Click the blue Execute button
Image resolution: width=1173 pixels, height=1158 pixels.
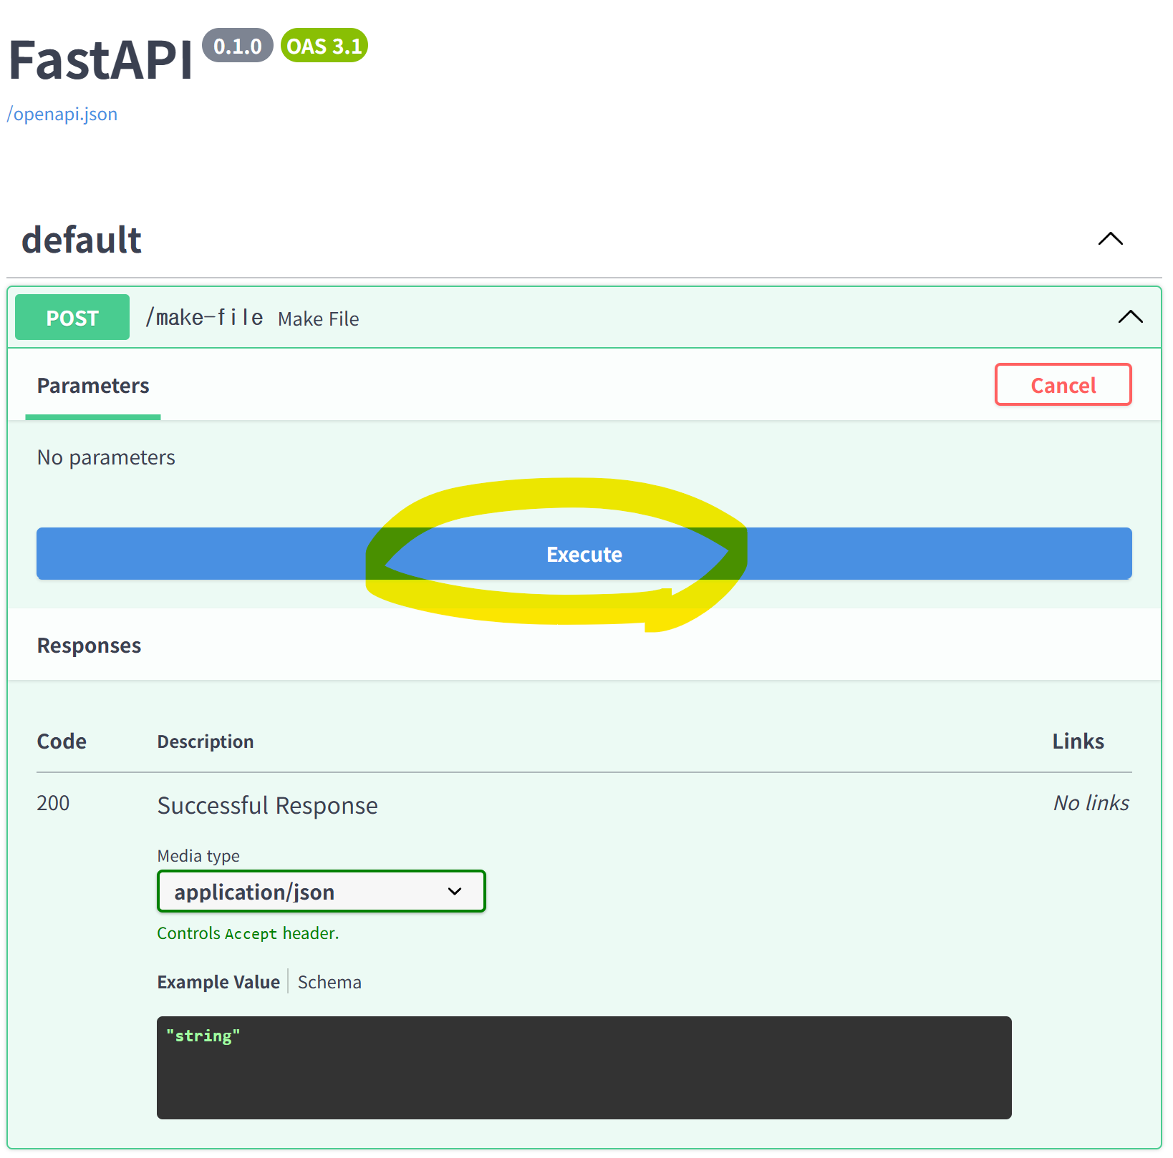[584, 554]
